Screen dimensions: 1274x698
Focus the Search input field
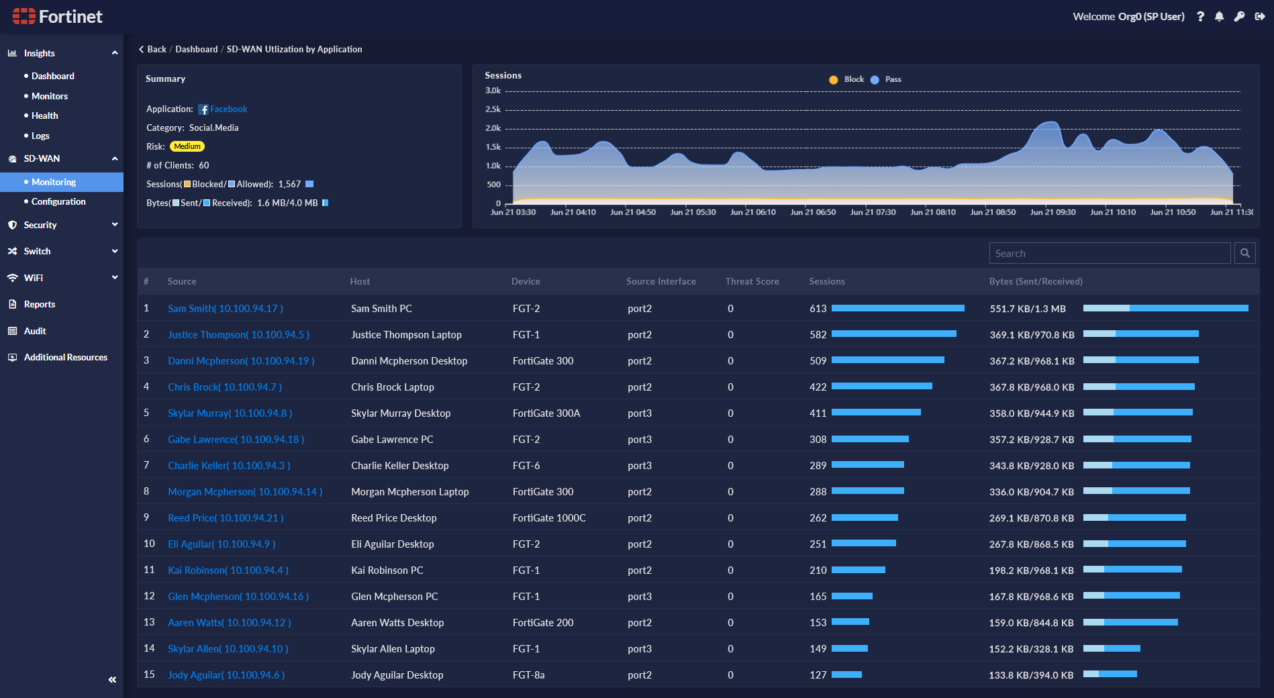(x=1110, y=253)
